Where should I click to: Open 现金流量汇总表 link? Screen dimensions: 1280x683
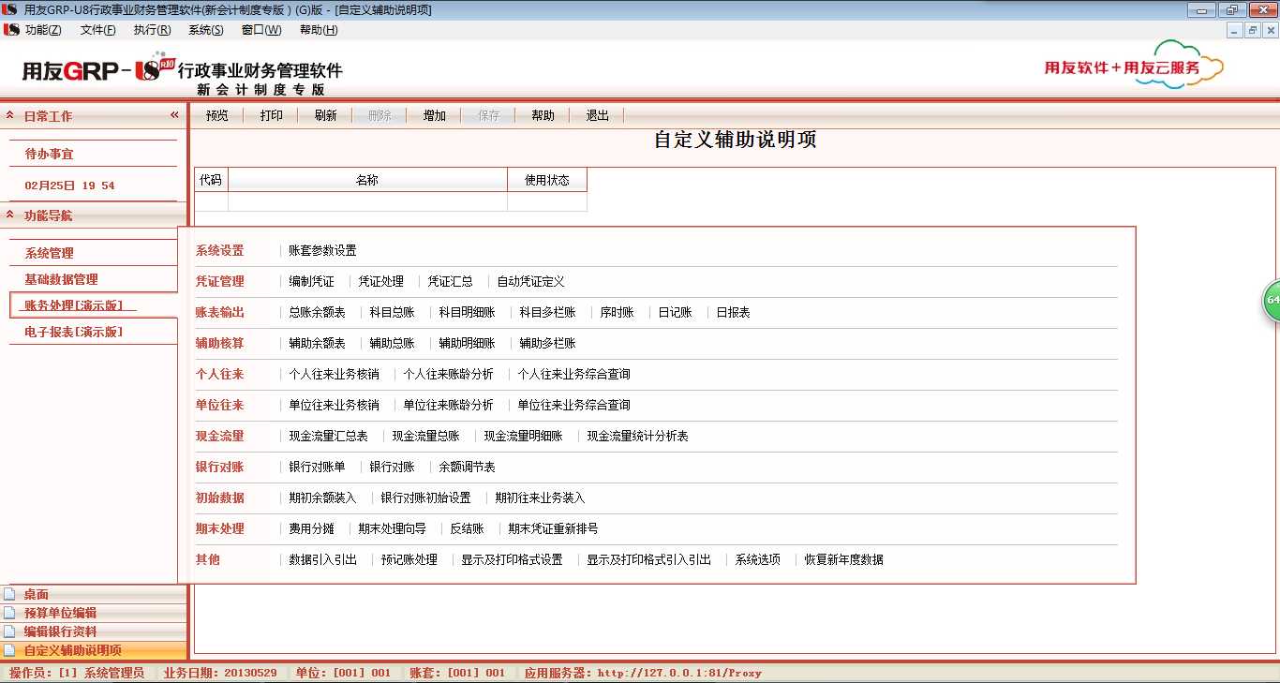point(328,437)
